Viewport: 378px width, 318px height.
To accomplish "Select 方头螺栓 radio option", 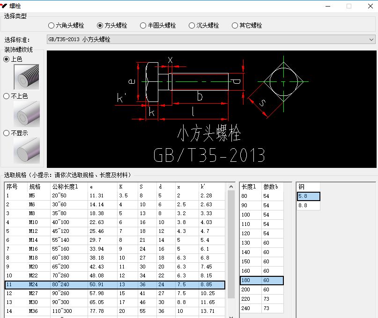I will (x=112, y=25).
